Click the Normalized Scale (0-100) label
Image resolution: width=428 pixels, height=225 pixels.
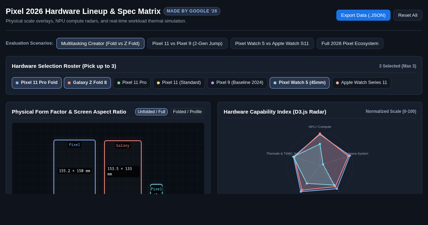pyautogui.click(x=391, y=111)
